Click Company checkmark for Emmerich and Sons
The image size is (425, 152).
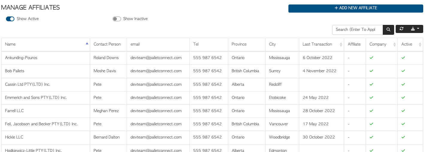pyautogui.click(x=371, y=97)
